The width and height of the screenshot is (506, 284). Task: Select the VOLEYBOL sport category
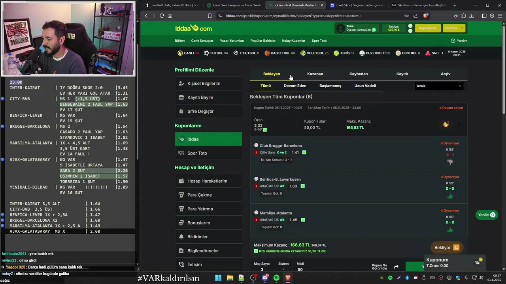pyautogui.click(x=314, y=53)
